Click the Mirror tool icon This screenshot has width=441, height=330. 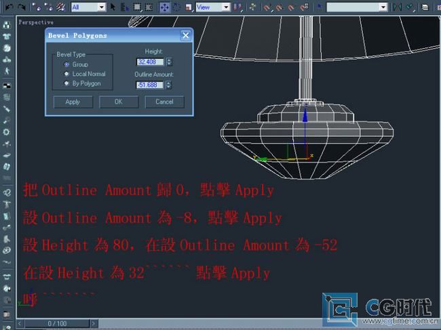397,7
